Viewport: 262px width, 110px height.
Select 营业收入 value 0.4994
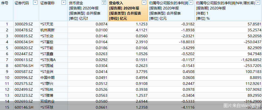point(142,78)
